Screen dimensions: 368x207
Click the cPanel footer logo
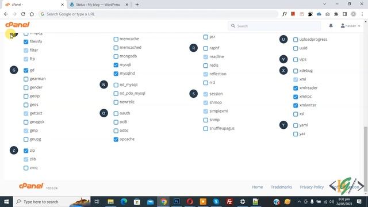31,186
